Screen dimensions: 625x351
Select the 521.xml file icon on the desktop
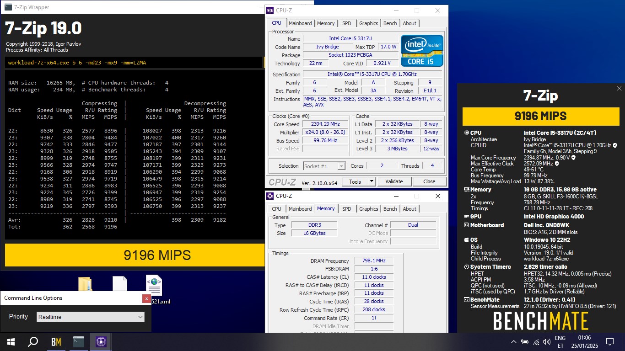[154, 285]
